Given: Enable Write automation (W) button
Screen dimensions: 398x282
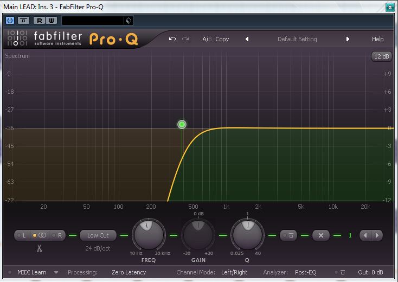Looking at the screenshot, I should (52, 20).
